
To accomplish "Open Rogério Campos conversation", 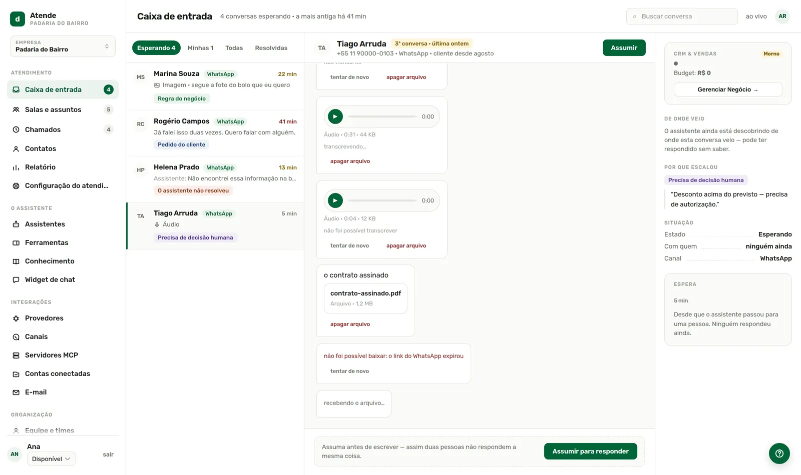I will click(x=215, y=133).
